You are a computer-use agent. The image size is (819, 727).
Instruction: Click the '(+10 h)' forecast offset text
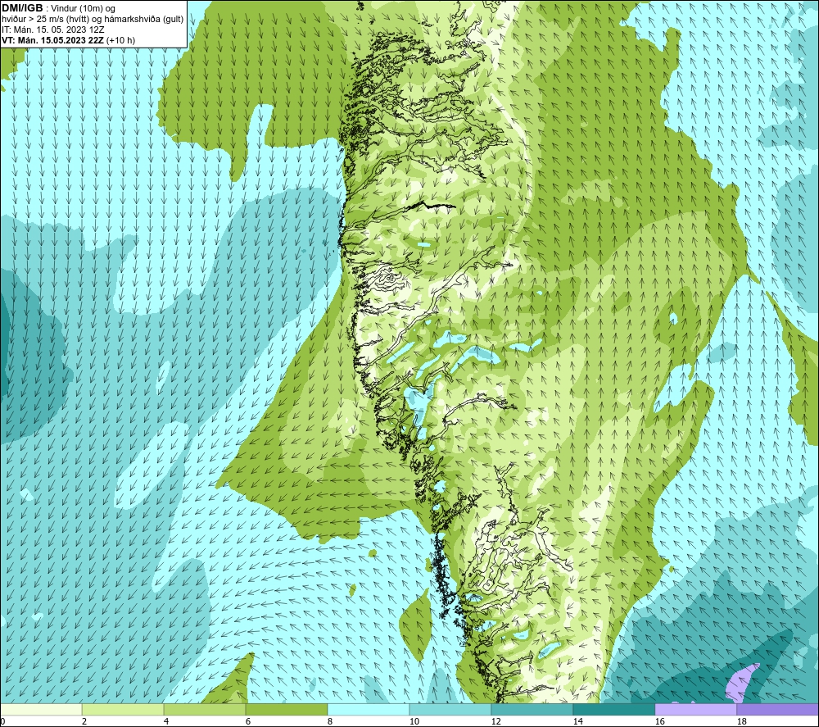tap(120, 40)
